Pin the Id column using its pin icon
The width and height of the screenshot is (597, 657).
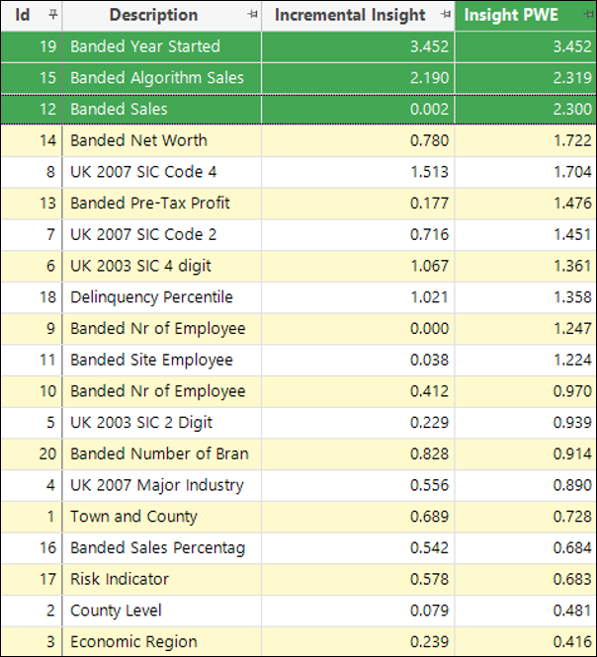(x=52, y=15)
